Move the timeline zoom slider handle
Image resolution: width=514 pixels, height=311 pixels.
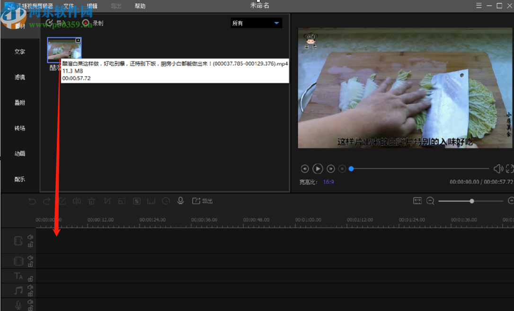coord(472,201)
